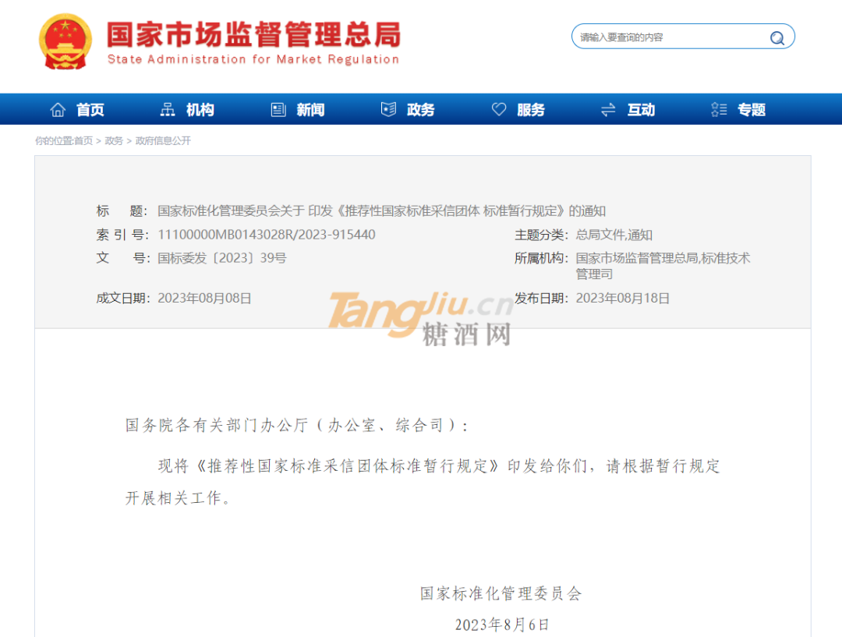842x637 pixels.
Task: Click 首页 link in the breadcrumb
Action: click(x=83, y=141)
